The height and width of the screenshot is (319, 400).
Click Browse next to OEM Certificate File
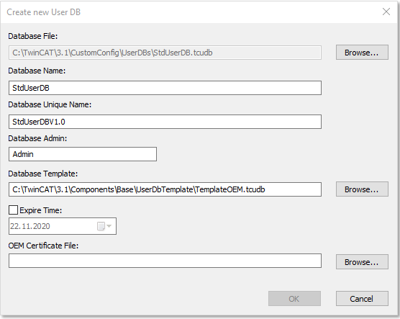click(362, 262)
